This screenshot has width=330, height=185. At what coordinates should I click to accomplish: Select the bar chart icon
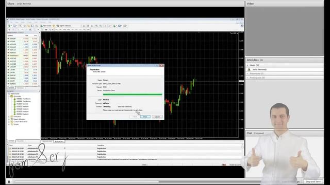point(84,26)
